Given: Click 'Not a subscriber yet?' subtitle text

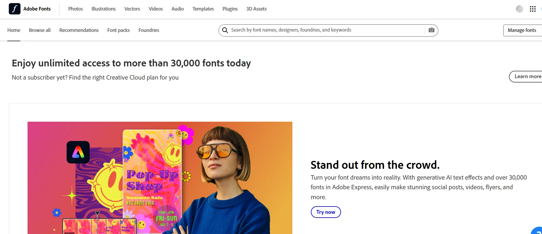Looking at the screenshot, I should pos(95,78).
